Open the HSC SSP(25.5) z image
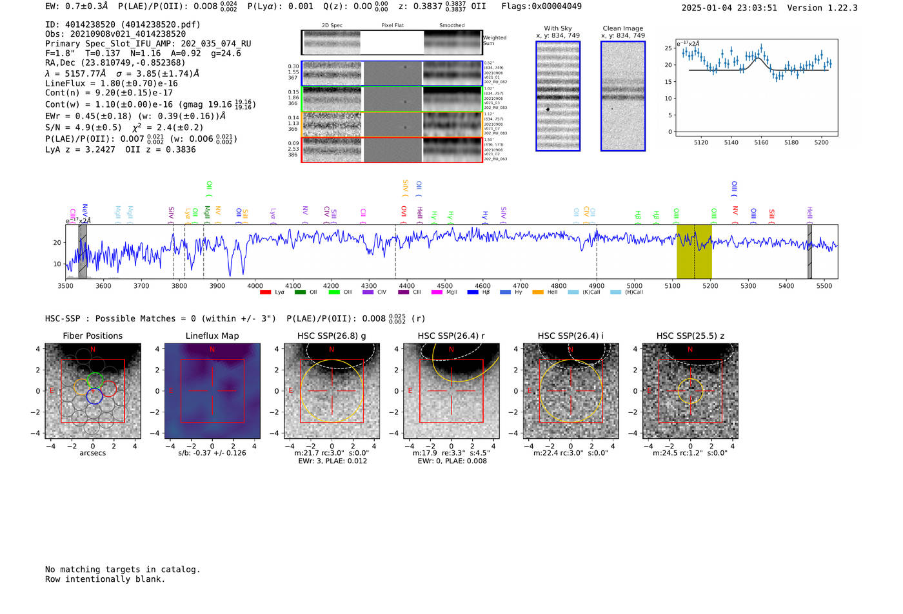Viewport: 903px width, 614px height. (x=690, y=391)
